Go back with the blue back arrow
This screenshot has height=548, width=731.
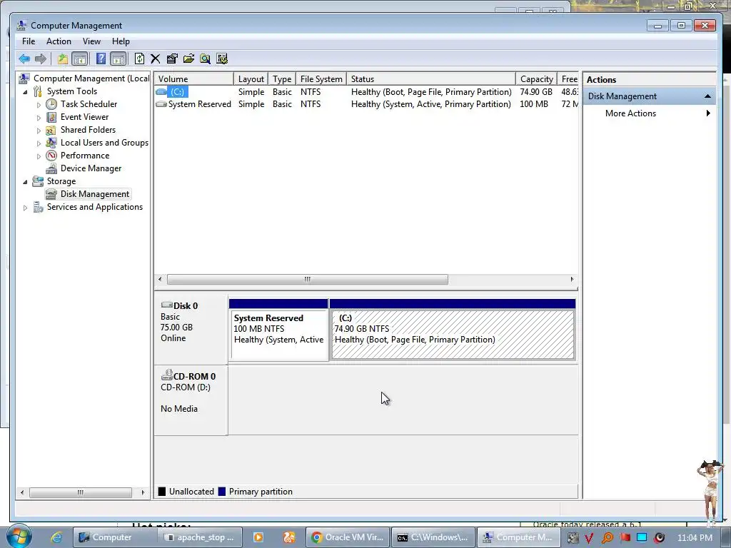(x=24, y=59)
